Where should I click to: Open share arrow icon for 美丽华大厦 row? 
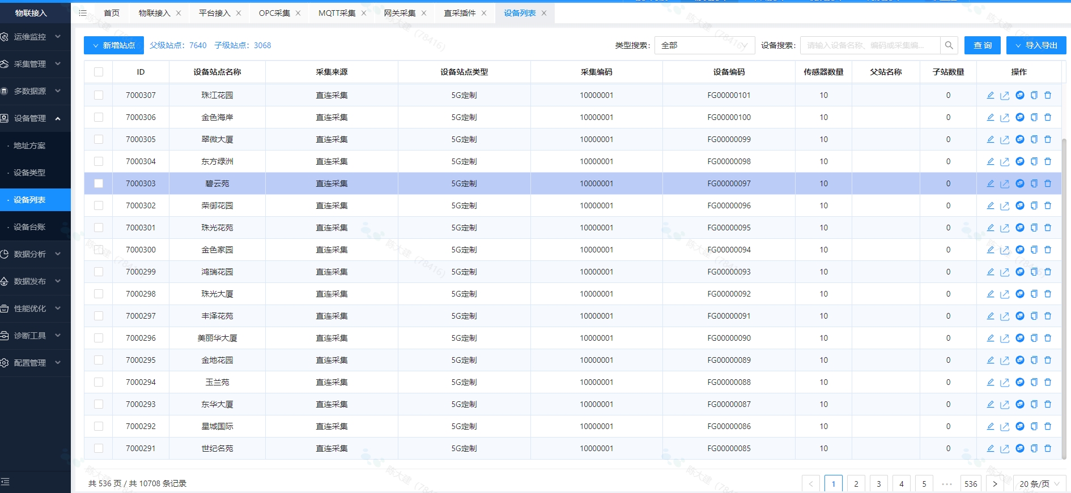coord(1005,338)
